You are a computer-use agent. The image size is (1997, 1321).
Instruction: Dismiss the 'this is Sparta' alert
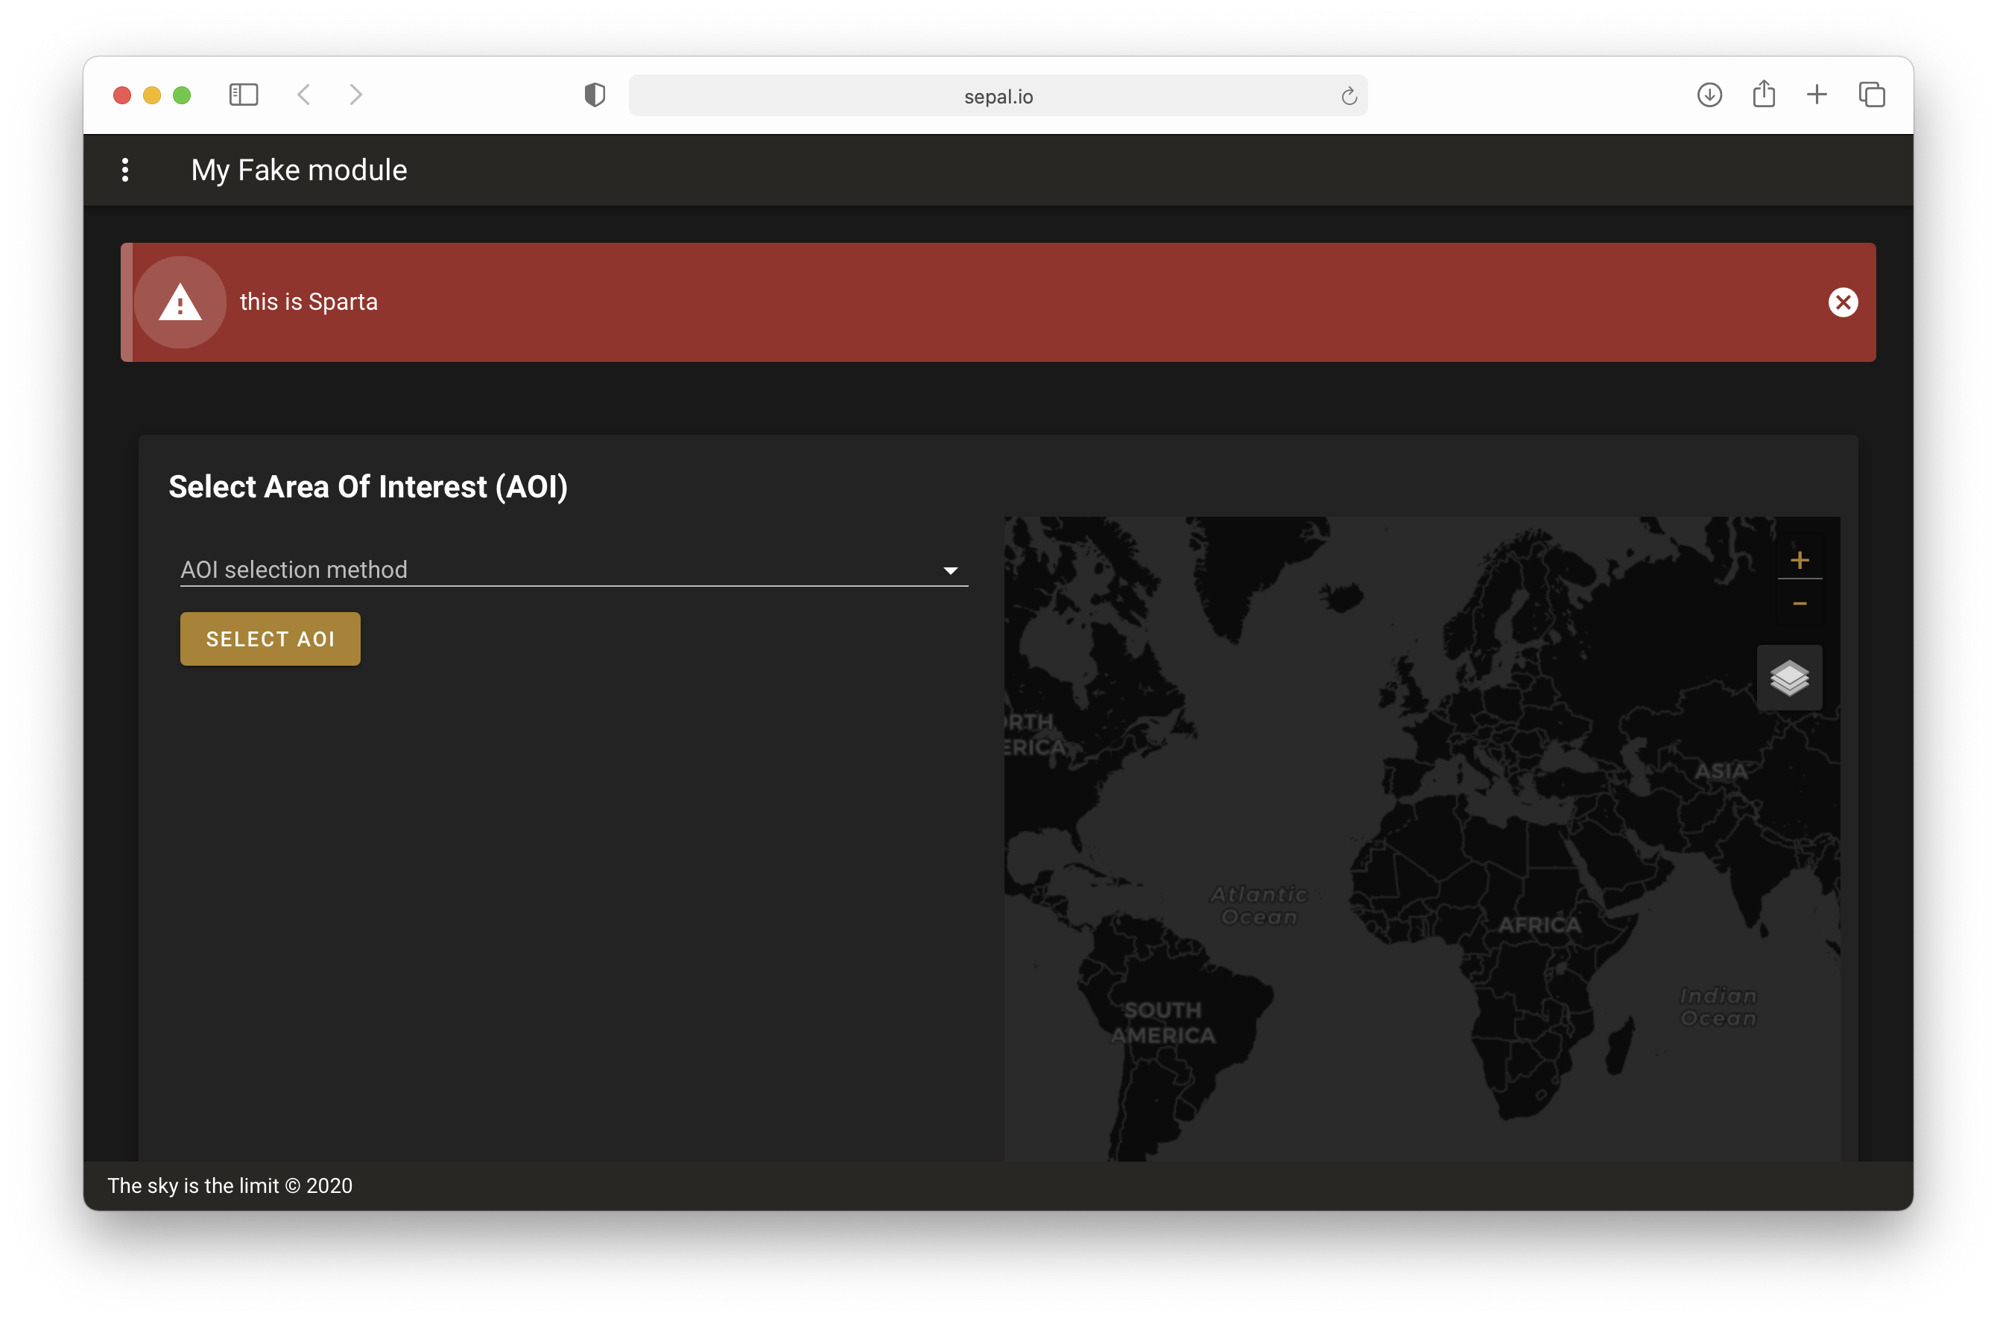coord(1843,302)
